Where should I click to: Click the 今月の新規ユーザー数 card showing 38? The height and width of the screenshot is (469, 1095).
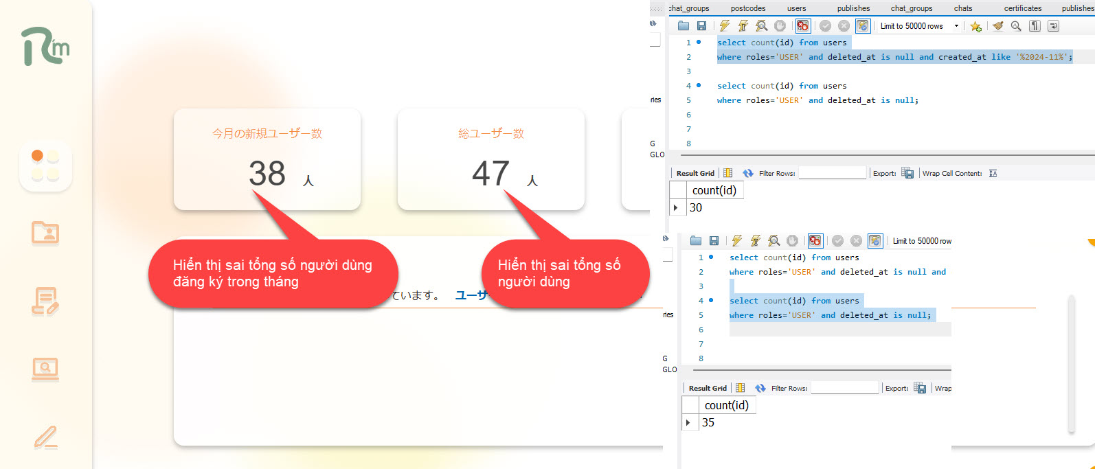[x=267, y=159]
